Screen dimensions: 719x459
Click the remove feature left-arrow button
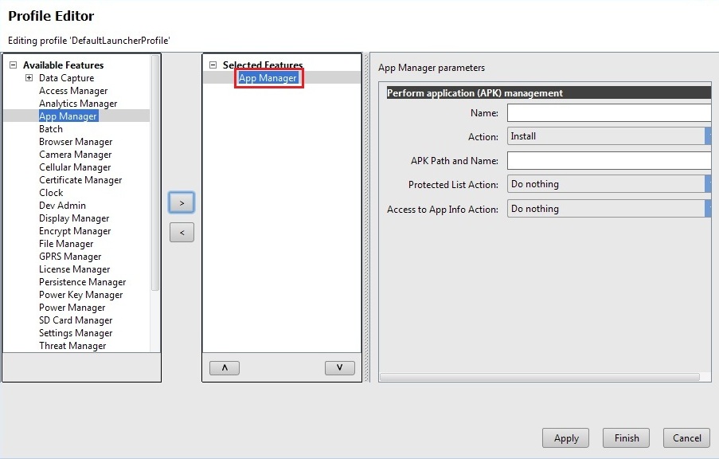pos(182,233)
